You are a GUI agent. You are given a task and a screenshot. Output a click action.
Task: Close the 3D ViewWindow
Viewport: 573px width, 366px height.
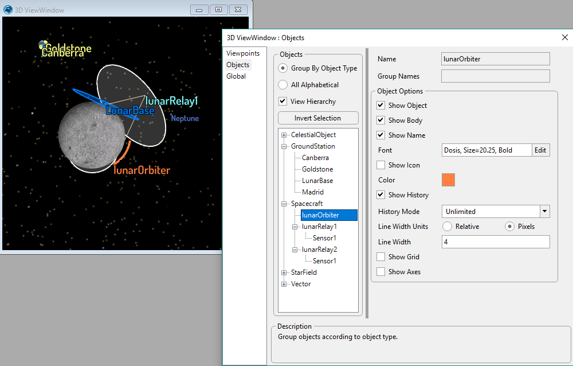click(x=238, y=10)
